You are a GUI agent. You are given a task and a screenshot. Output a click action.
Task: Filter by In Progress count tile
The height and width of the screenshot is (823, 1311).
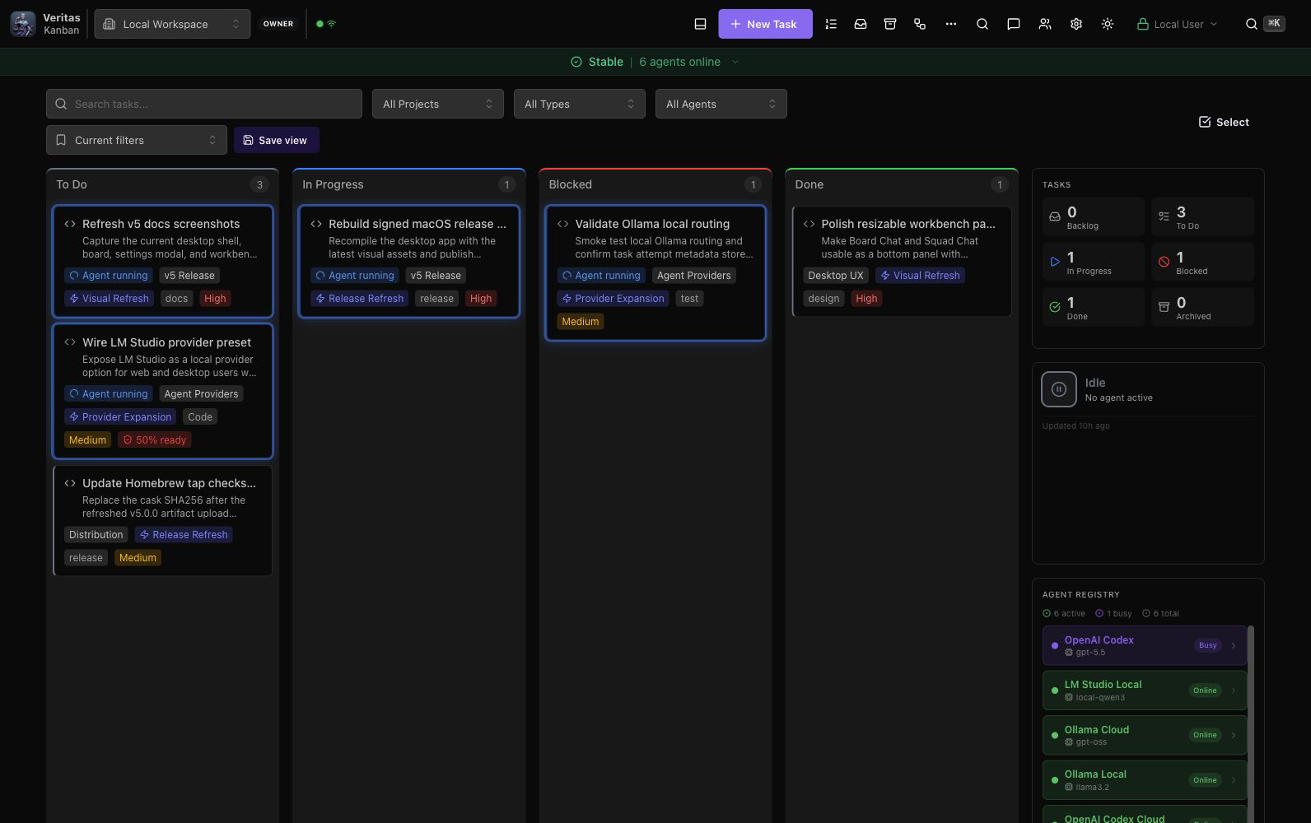1094,262
